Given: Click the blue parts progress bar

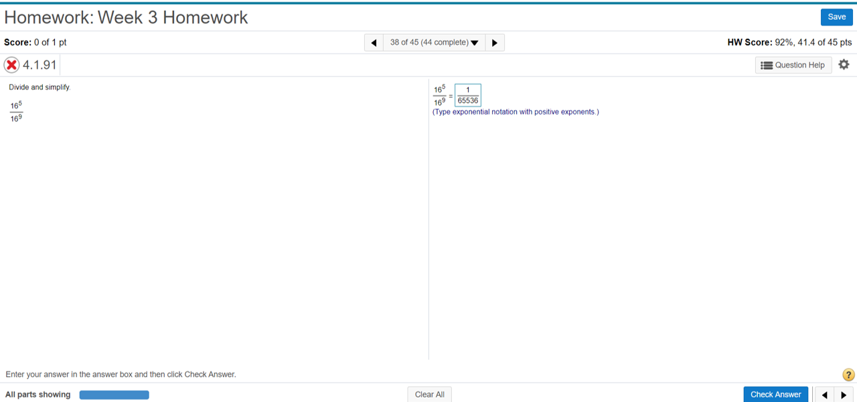Looking at the screenshot, I should 114,395.
